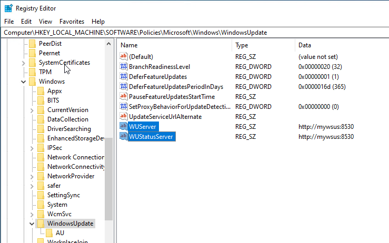Open the View menu
389x243 pixels.
pyautogui.click(x=45, y=22)
